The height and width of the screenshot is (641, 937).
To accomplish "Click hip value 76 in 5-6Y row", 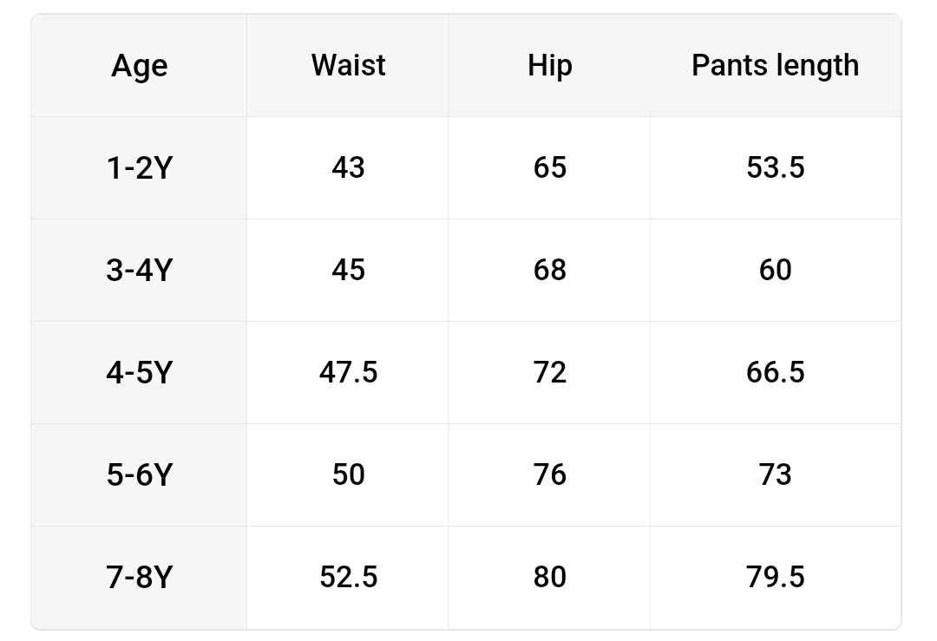I will 550,474.
